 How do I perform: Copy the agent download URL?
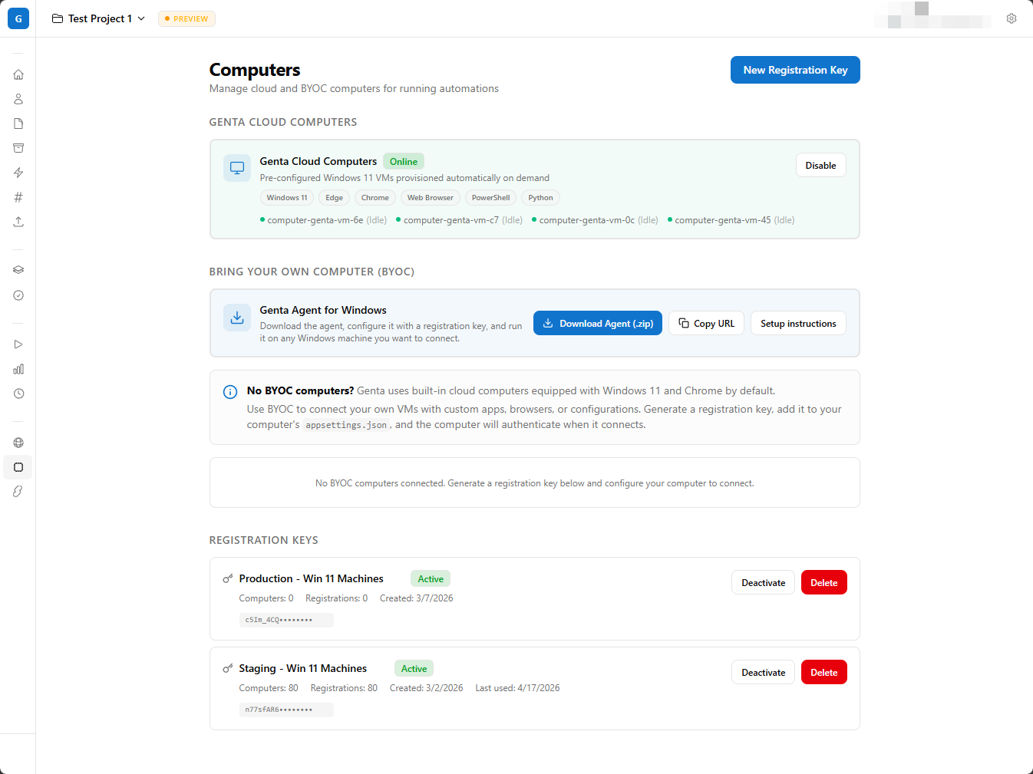(706, 324)
